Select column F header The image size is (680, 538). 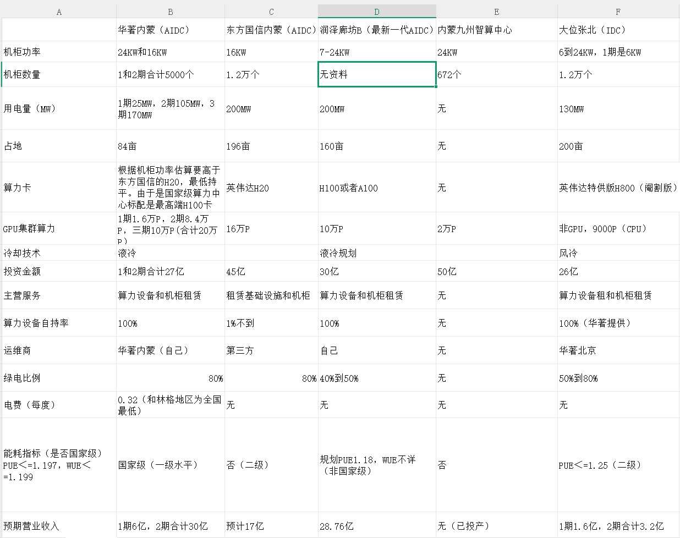tap(618, 12)
